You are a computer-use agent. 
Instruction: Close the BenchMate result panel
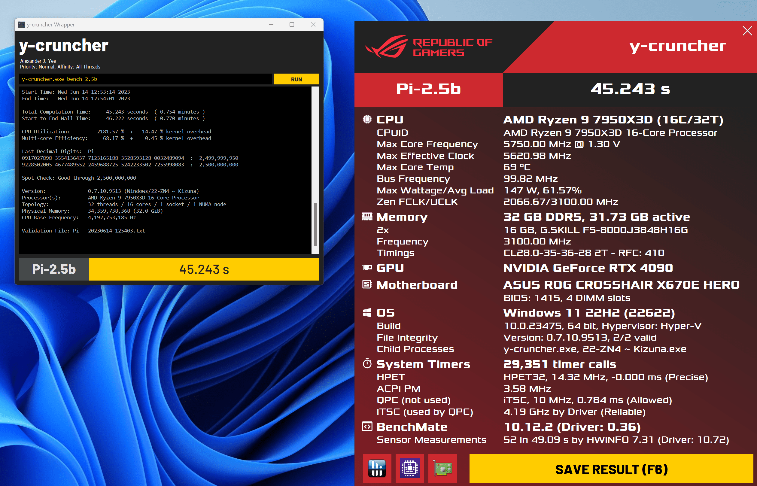747,31
